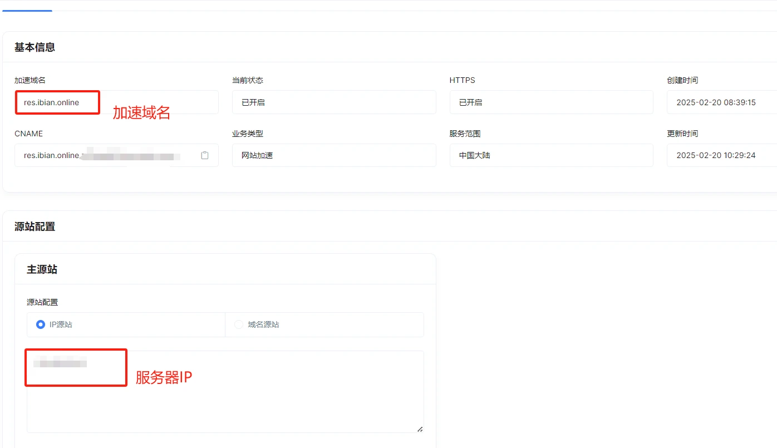
Task: Copy the CNAME value with clipboard icon
Action: (205, 156)
